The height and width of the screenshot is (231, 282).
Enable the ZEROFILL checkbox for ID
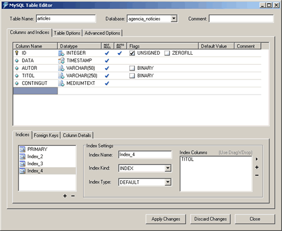(x=167, y=53)
